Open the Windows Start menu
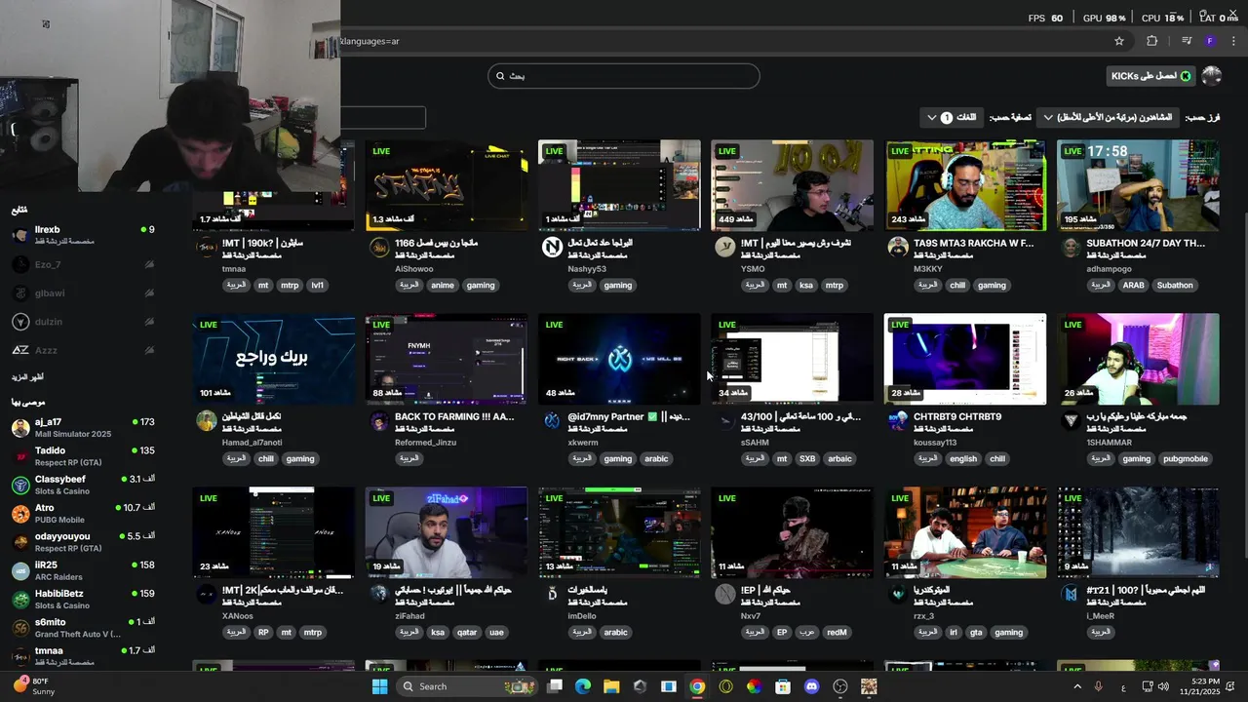1248x702 pixels. point(379,686)
